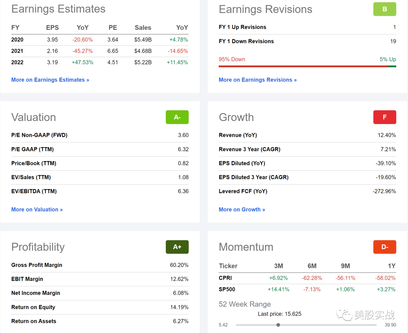Click the red 95% Down revisions bar
This screenshot has height=333, width=408.
pos(303,67)
